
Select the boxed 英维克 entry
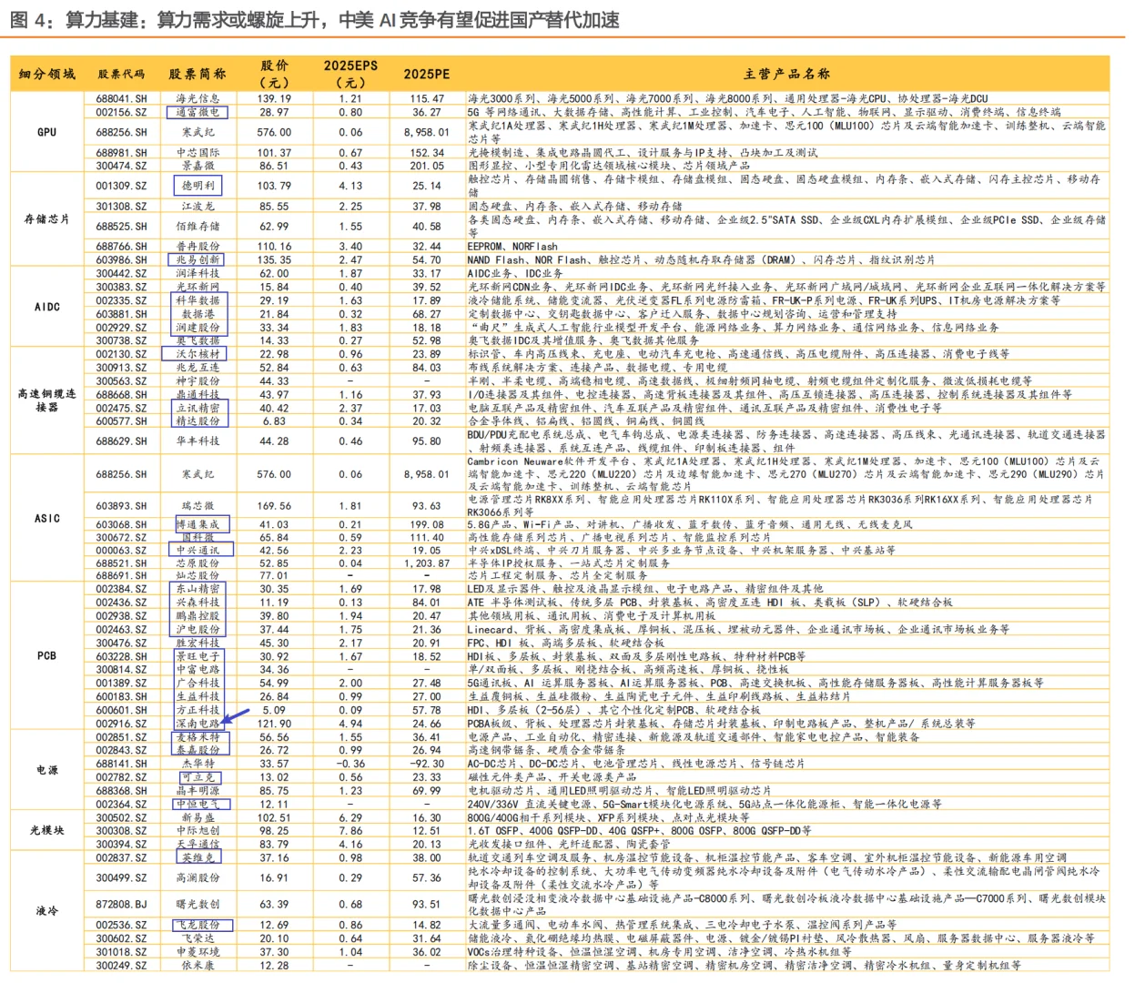tap(198, 856)
